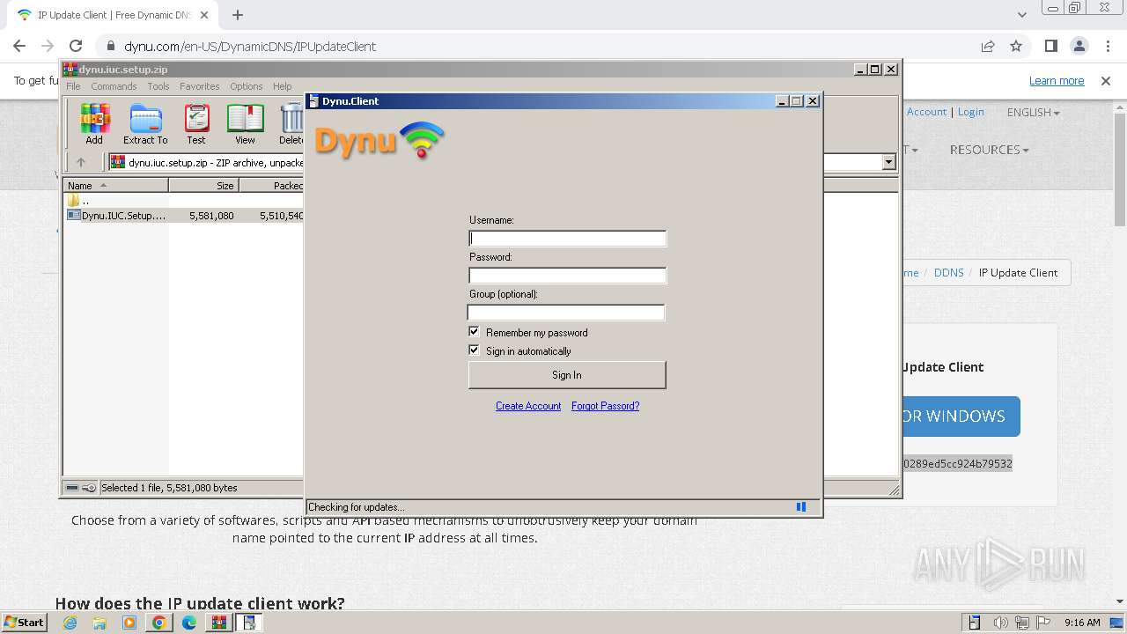Toggle Remember my password checkbox

click(474, 332)
